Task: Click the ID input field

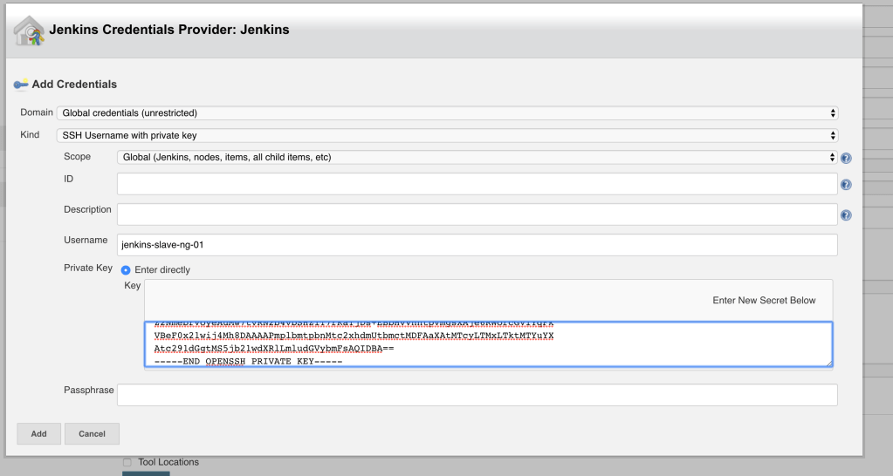Action: click(477, 184)
